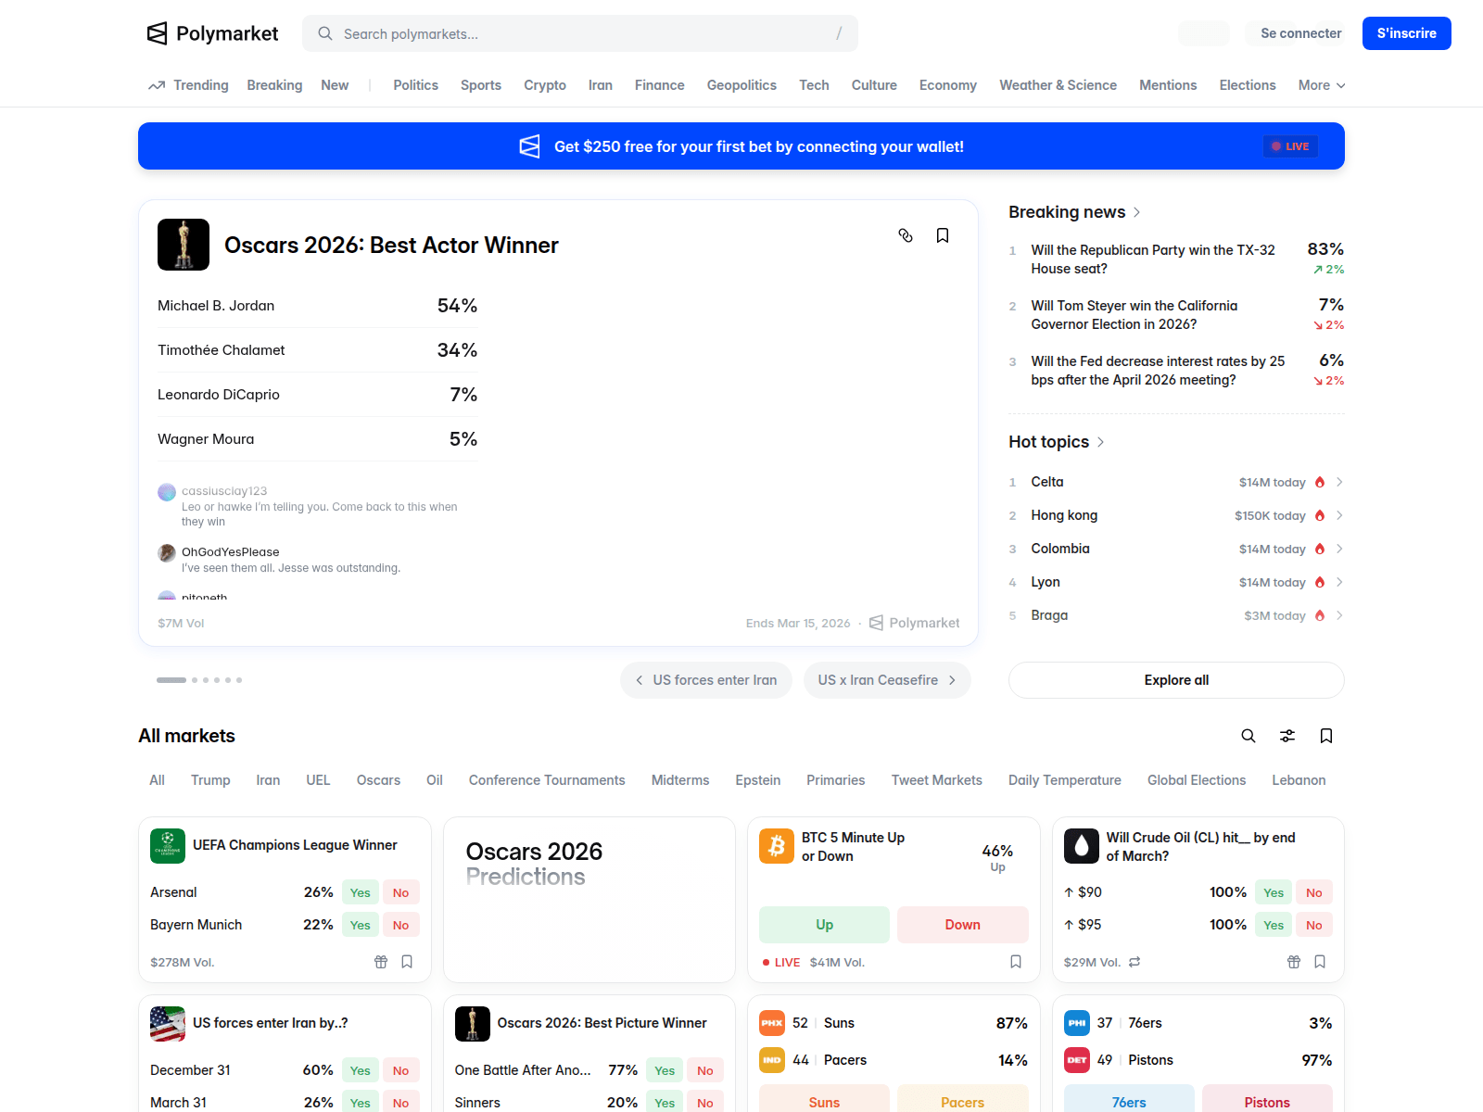
Task: View saved markets via bookmark icon
Action: pos(1325,736)
